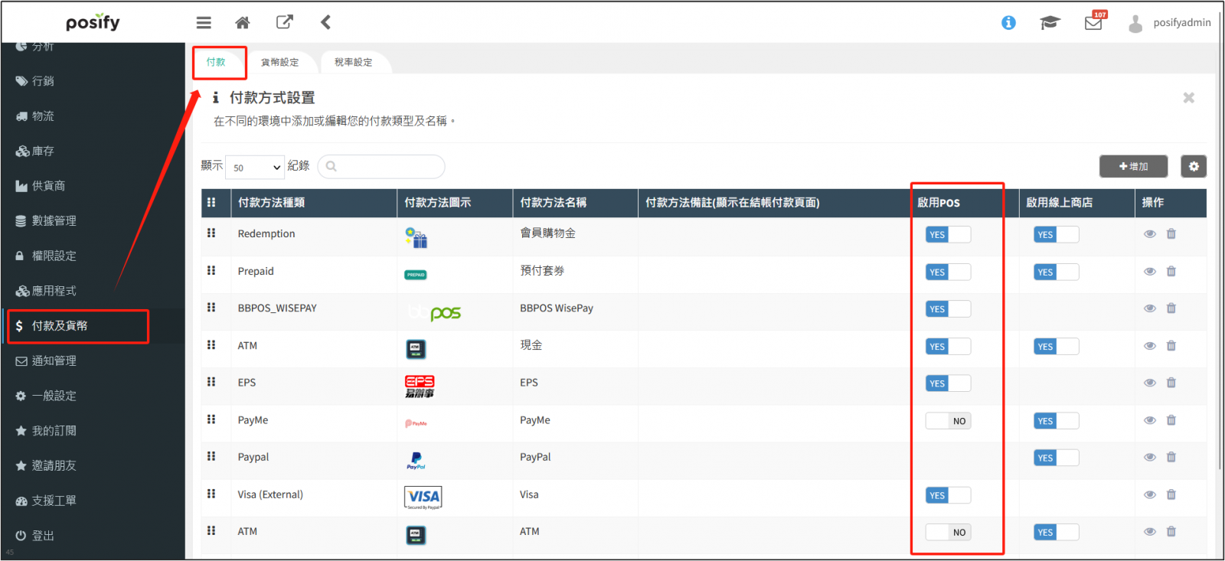The image size is (1225, 561).
Task: Click the Redemption gift icon image
Action: tap(416, 237)
